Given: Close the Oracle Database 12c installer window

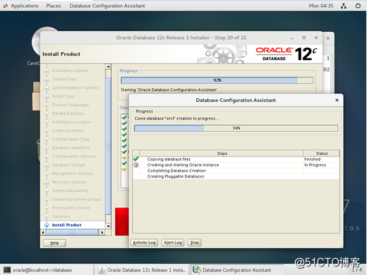Looking at the screenshot, I should pos(316,38).
